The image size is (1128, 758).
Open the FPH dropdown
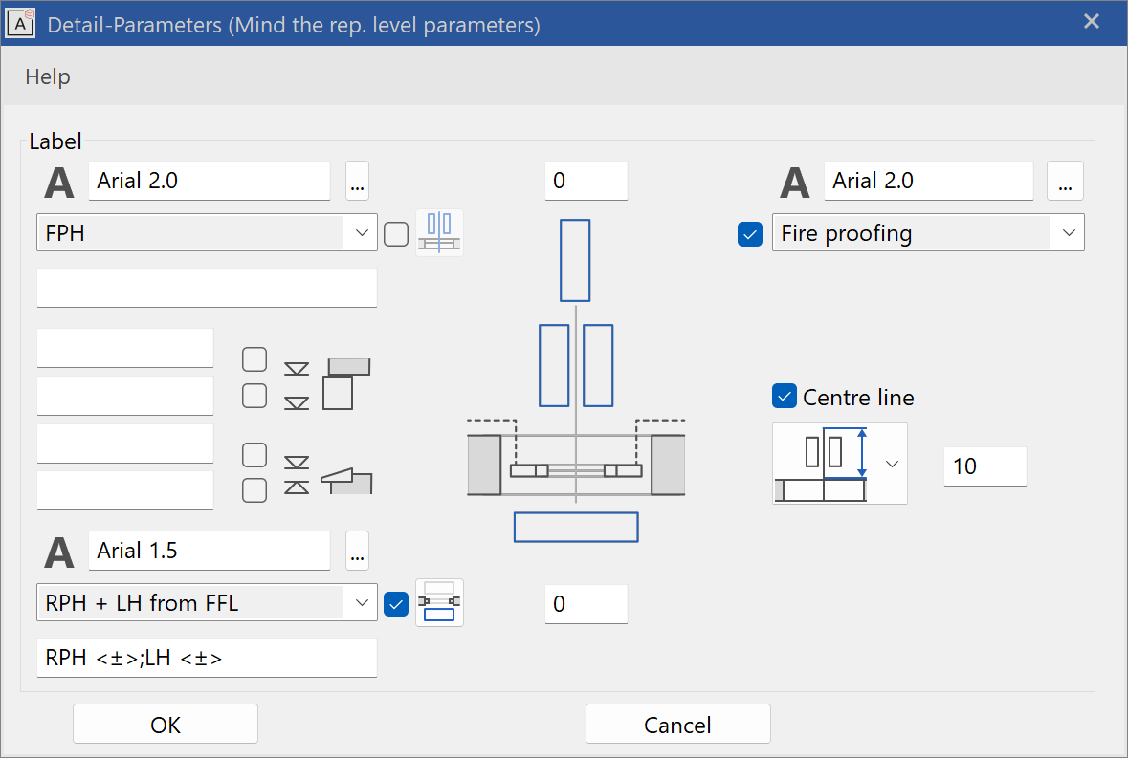point(208,233)
